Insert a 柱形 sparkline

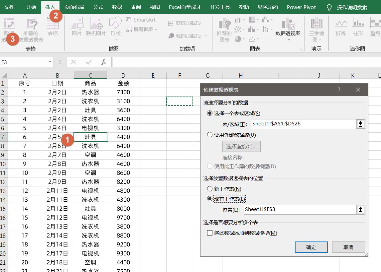pos(358,27)
